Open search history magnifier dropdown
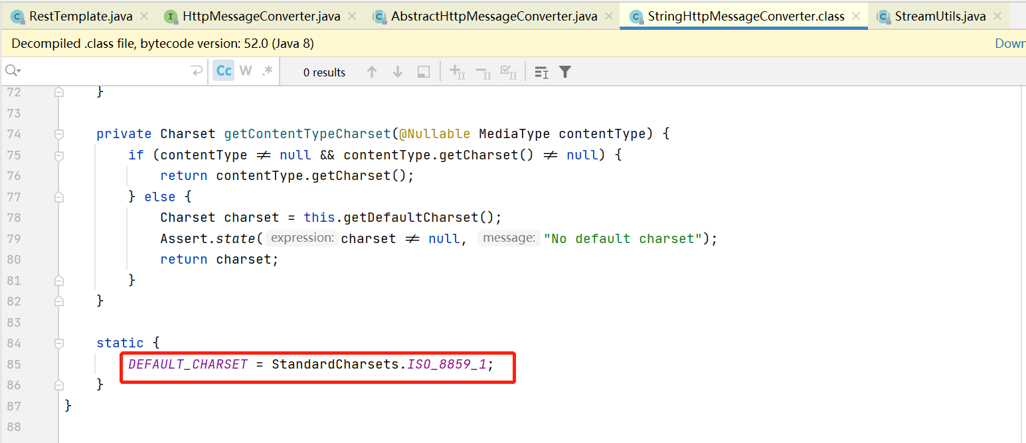Image resolution: width=1026 pixels, height=443 pixels. 13,71
